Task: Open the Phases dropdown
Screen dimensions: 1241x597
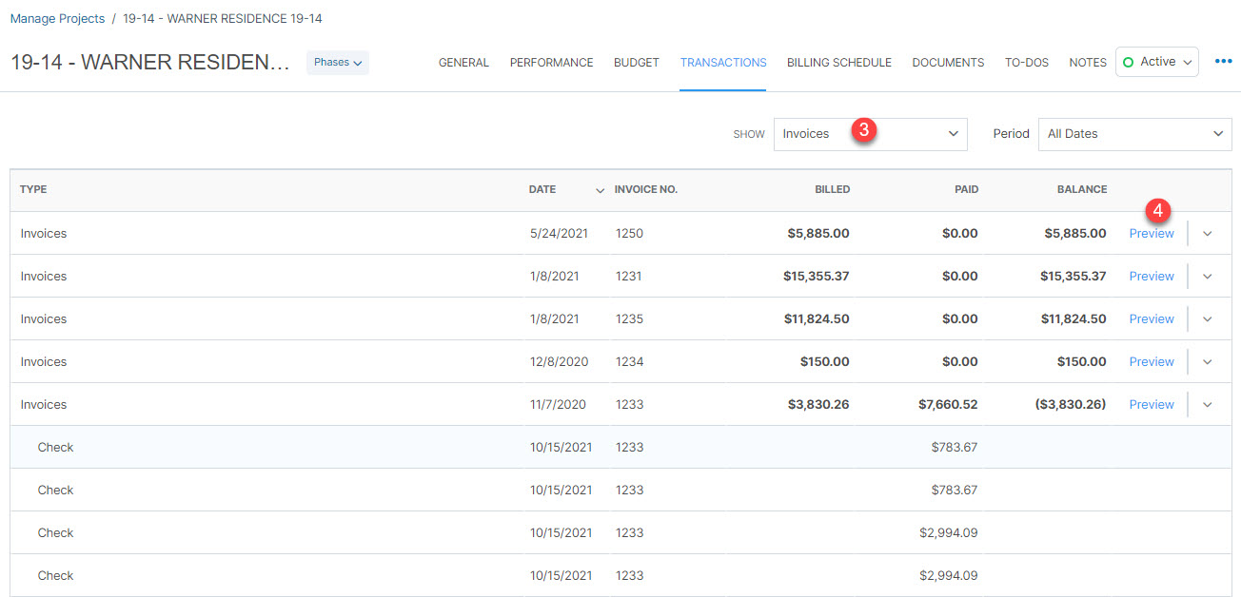Action: coord(338,63)
